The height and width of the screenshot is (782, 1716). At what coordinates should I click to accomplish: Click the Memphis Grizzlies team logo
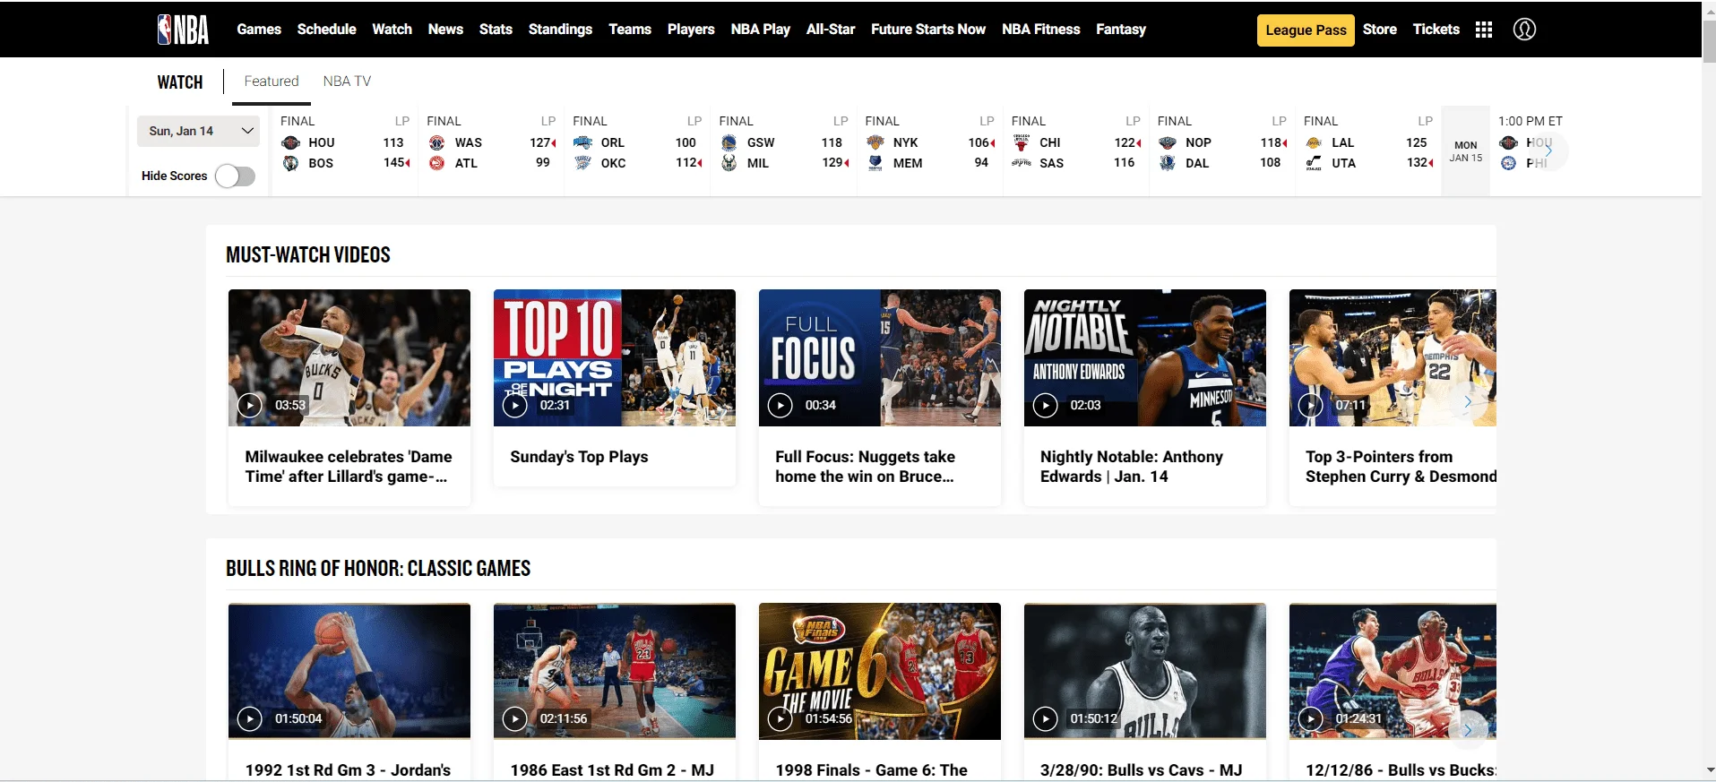(875, 163)
